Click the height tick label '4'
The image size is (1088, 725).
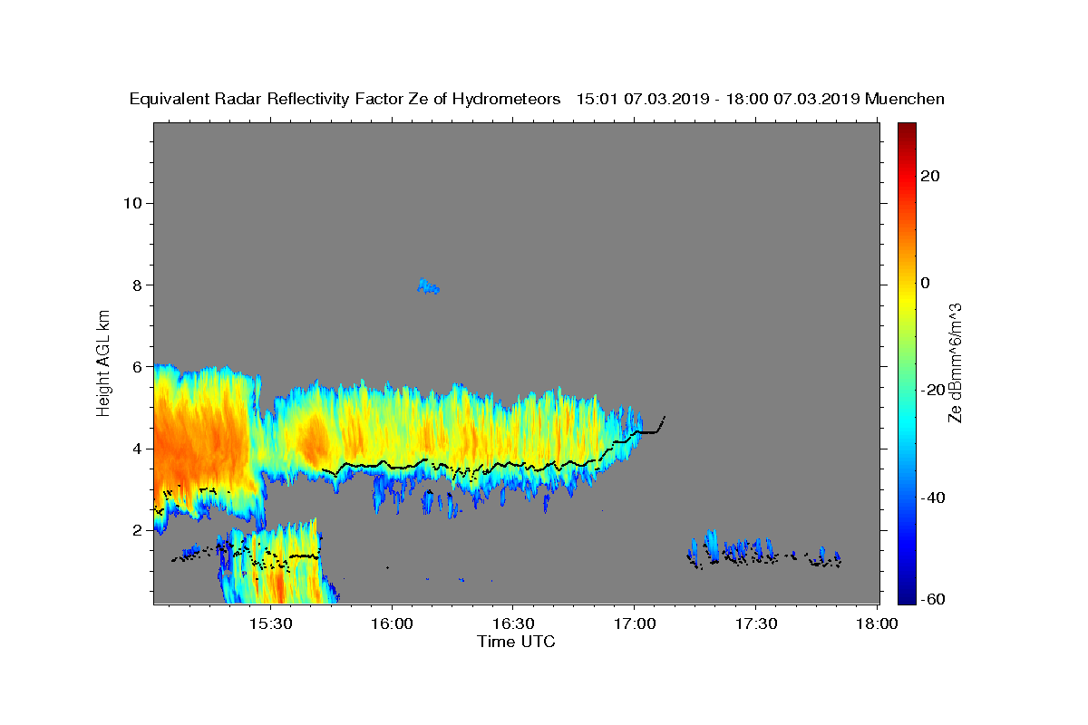pyautogui.click(x=137, y=449)
